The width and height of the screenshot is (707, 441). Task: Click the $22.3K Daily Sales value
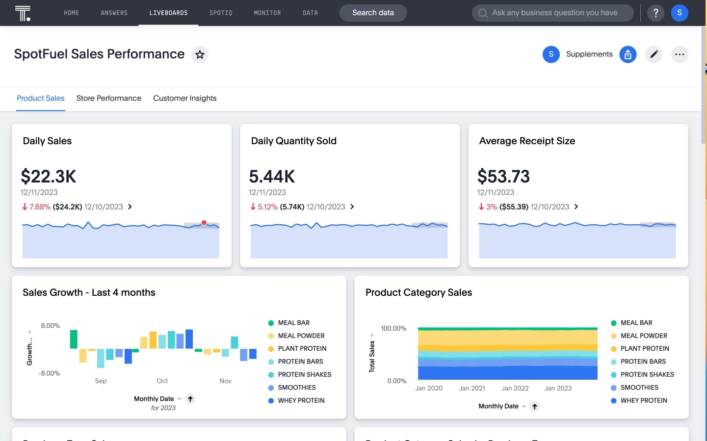click(49, 176)
